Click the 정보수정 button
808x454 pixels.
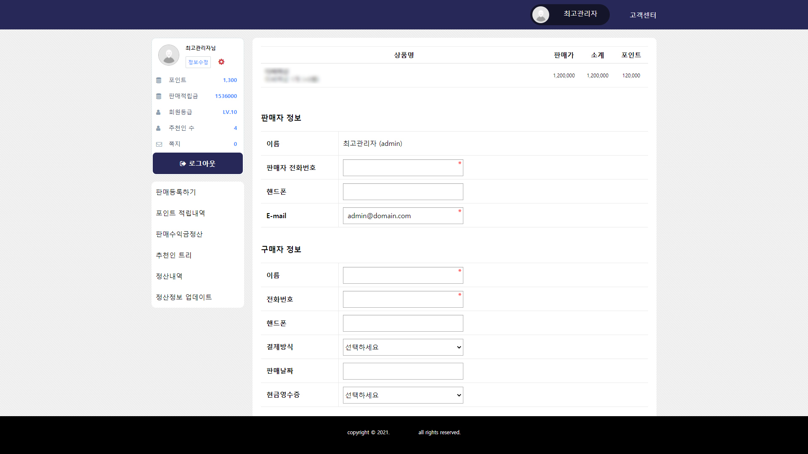[x=198, y=62]
